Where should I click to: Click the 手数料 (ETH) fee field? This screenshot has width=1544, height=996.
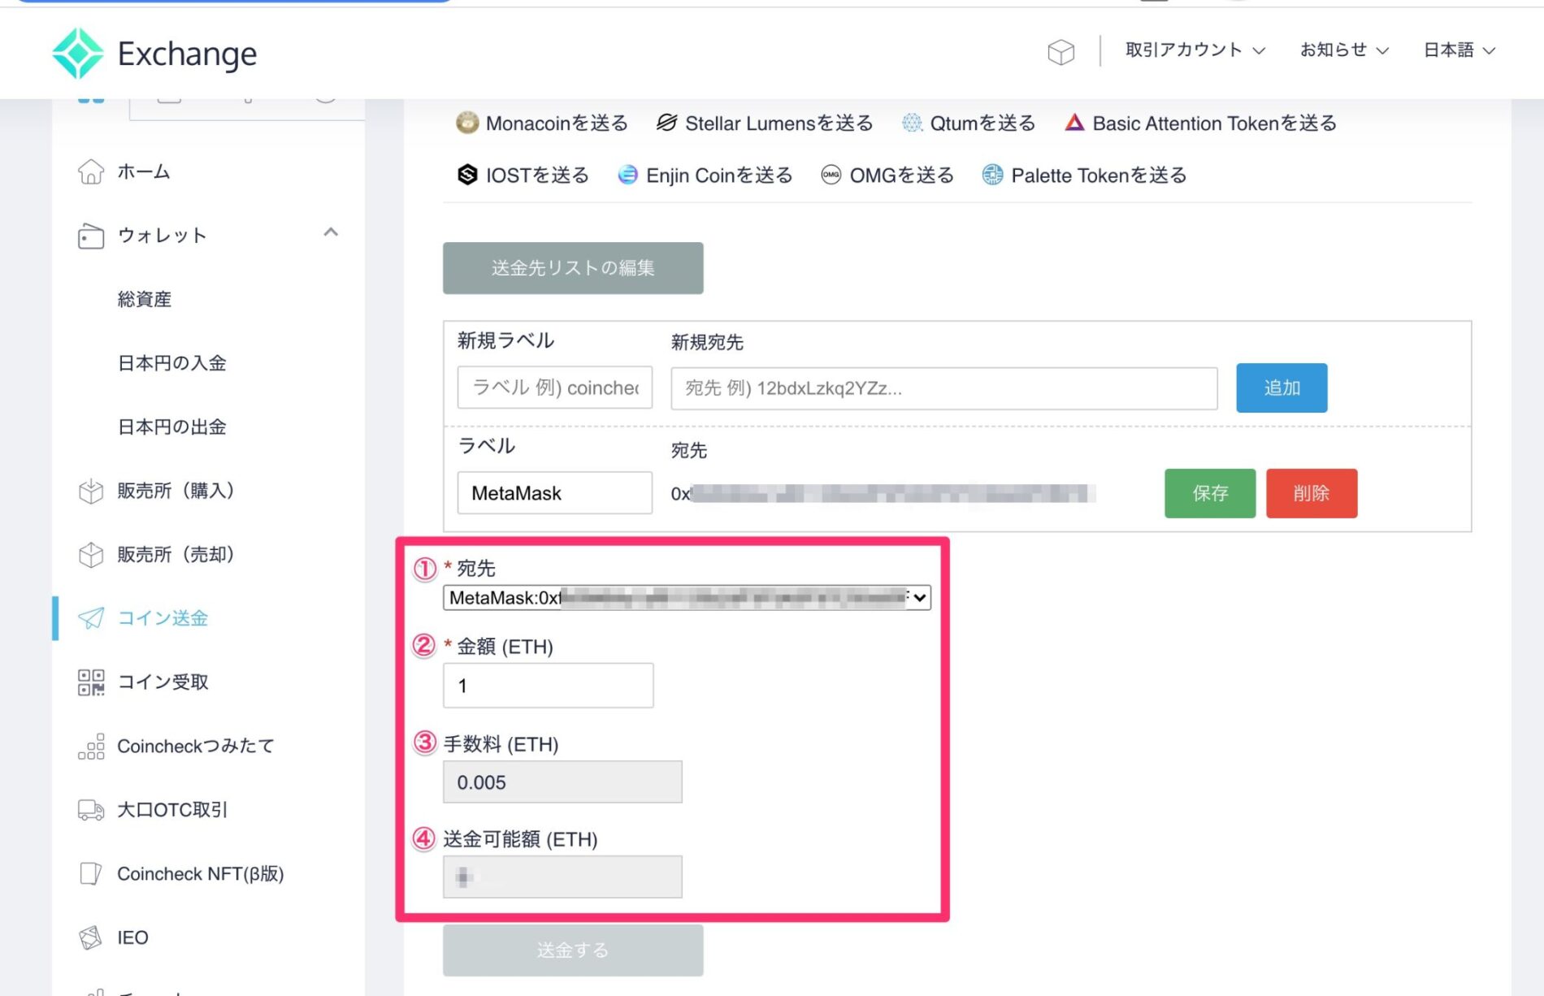tap(562, 782)
